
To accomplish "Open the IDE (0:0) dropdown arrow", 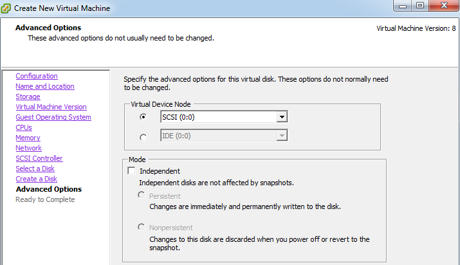I will pos(282,136).
